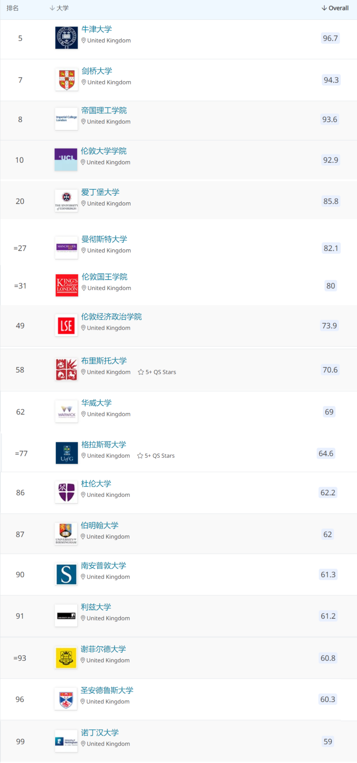Click the Cambridge University shield logo

click(x=66, y=80)
